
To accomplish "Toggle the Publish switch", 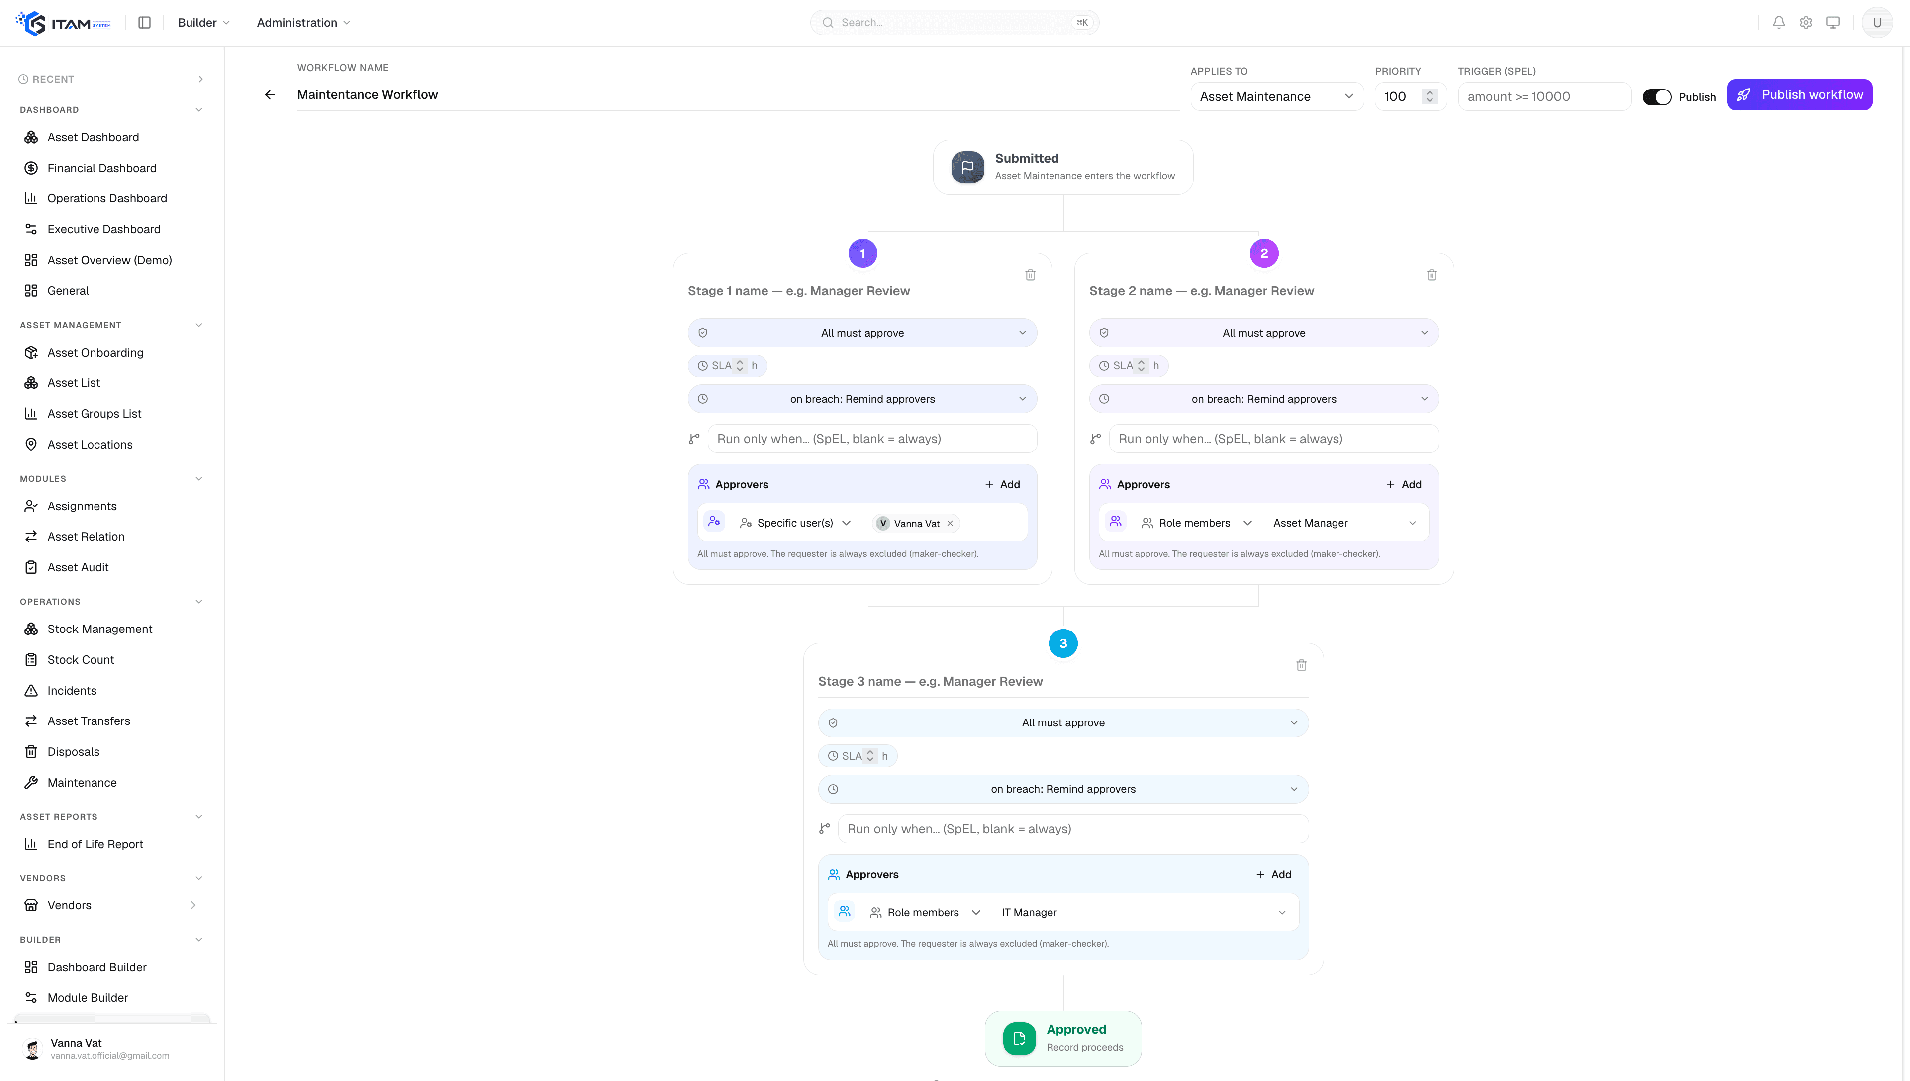I will coord(1656,97).
